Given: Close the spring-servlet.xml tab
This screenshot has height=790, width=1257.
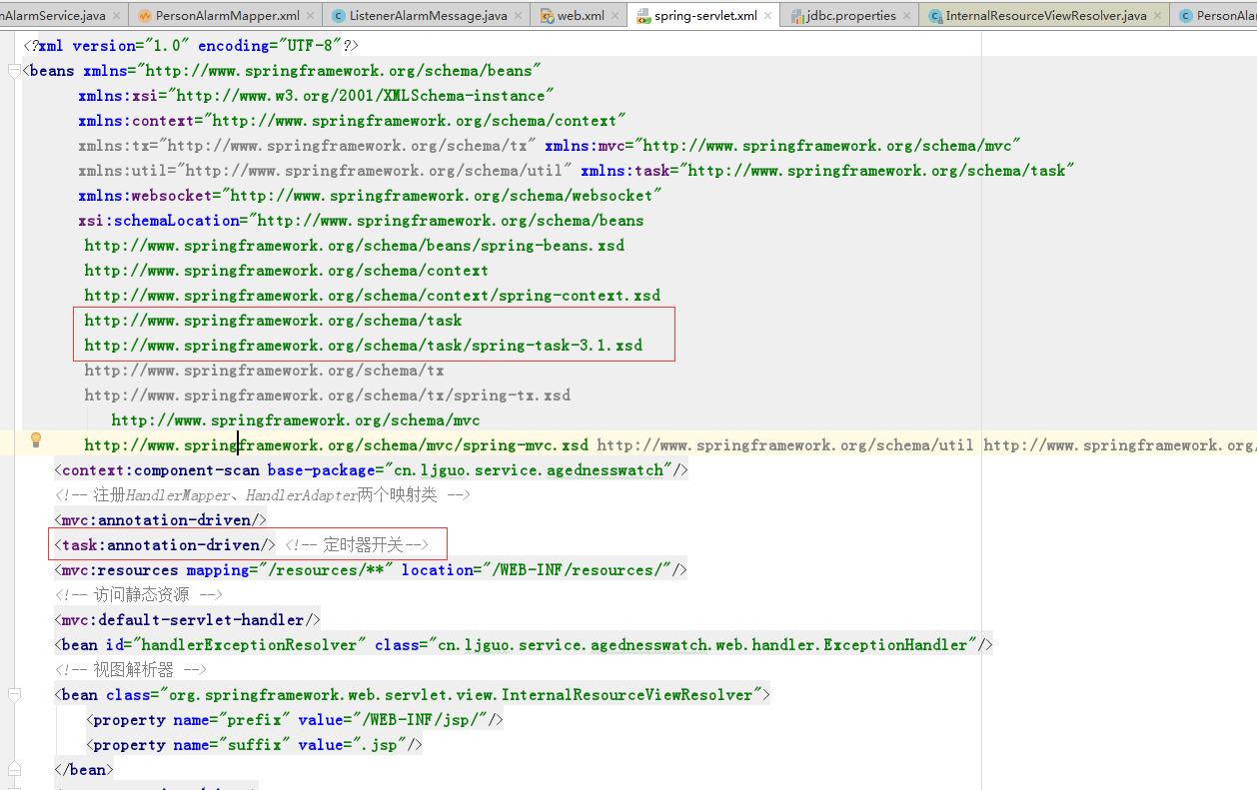Looking at the screenshot, I should point(767,16).
